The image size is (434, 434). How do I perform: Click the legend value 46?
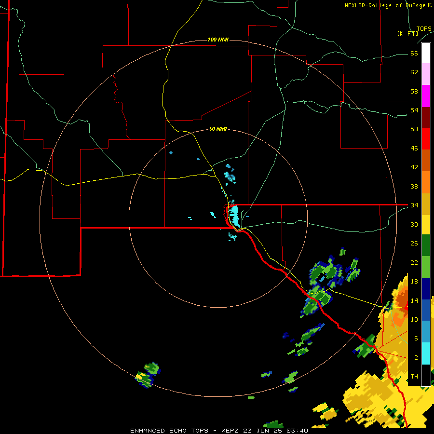click(414, 148)
